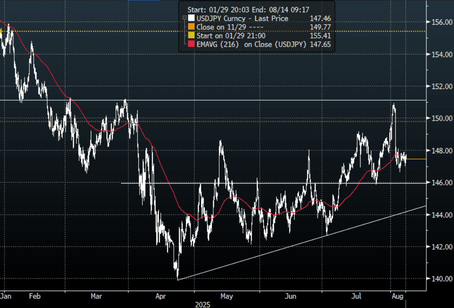Image resolution: width=454 pixels, height=308 pixels.
Task: Click the yellow arrow marker at chart's left edge
Action: [1, 31]
